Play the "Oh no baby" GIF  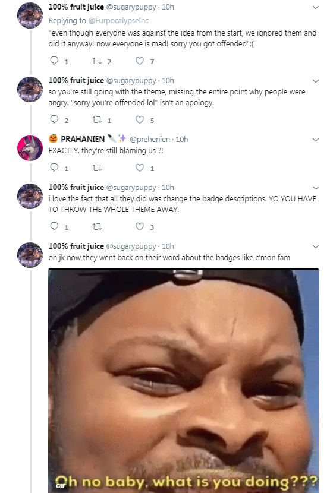pyautogui.click(x=184, y=380)
